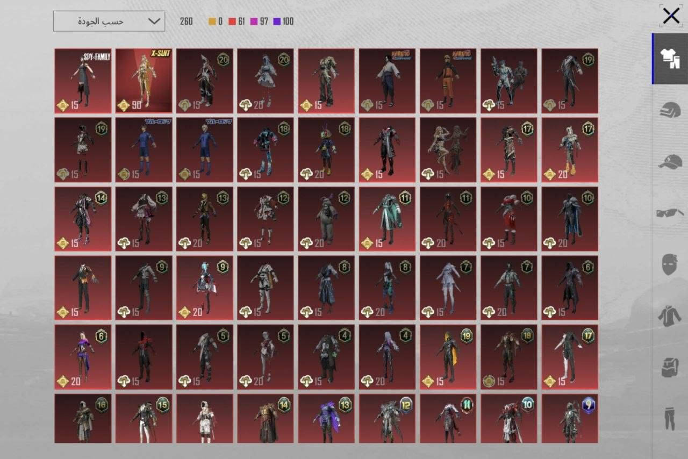This screenshot has height=459, width=688.
Task: Select the purple dress outfit level 6
Action: (x=83, y=357)
